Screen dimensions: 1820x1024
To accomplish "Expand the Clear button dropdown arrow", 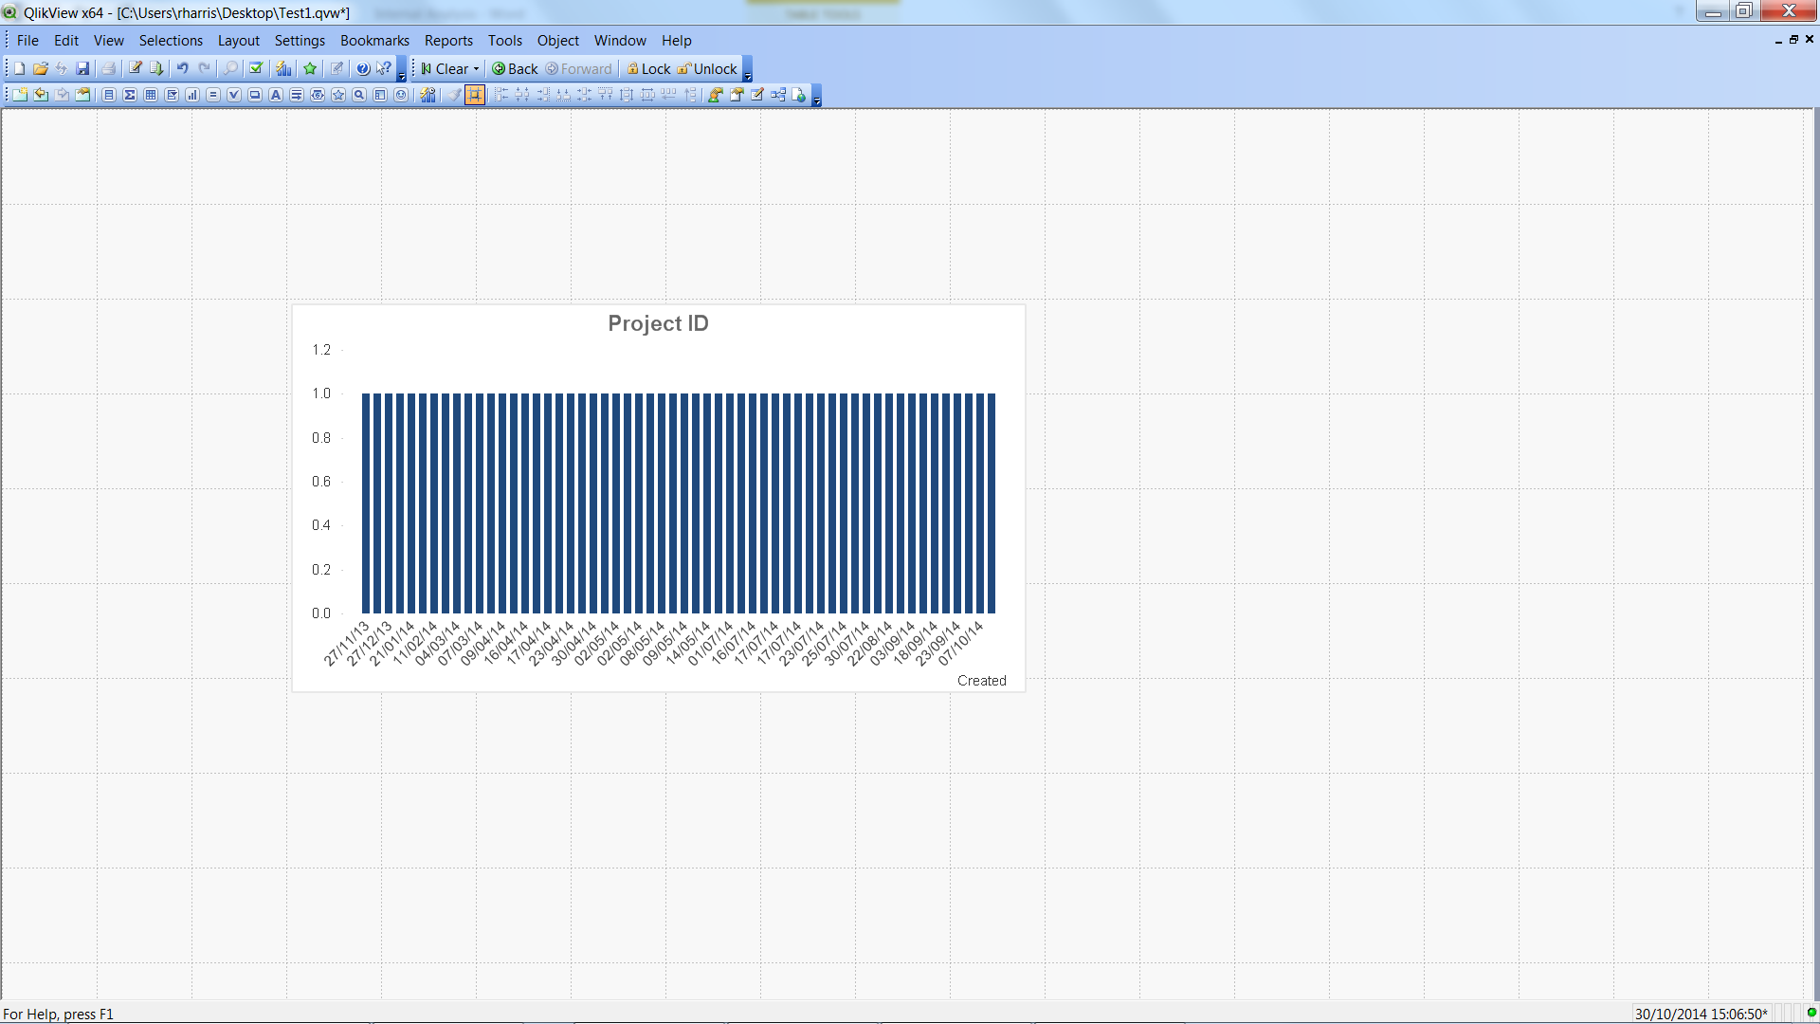I will pyautogui.click(x=476, y=69).
